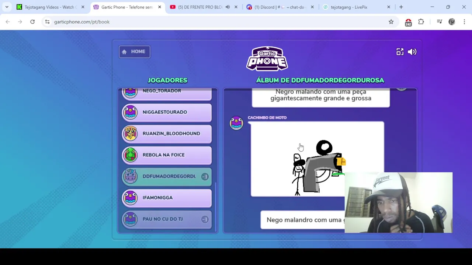This screenshot has width=472, height=265.
Task: Click the Negro malando com uma peça caption
Action: click(x=321, y=95)
